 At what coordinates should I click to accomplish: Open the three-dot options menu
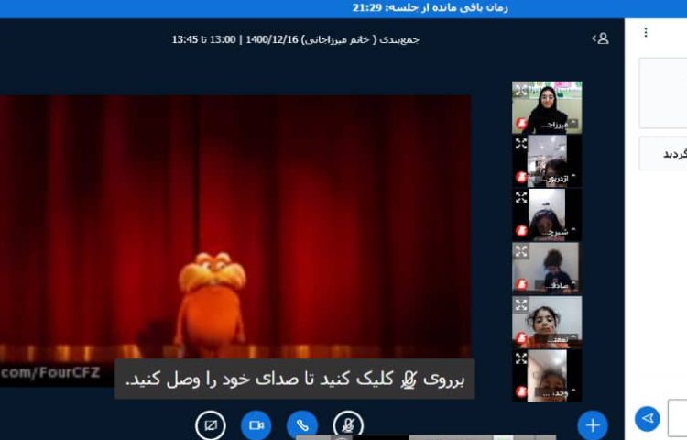tap(646, 32)
